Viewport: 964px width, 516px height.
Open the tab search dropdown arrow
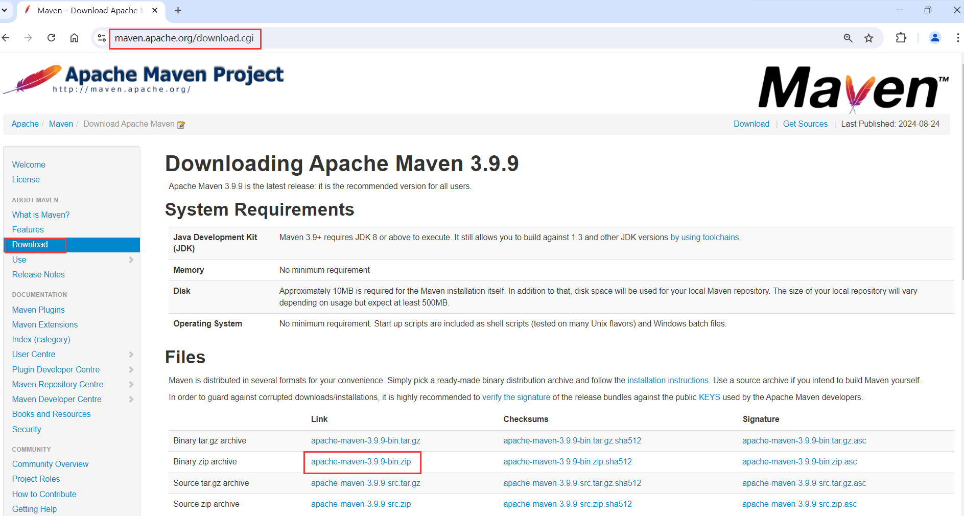click(x=4, y=10)
